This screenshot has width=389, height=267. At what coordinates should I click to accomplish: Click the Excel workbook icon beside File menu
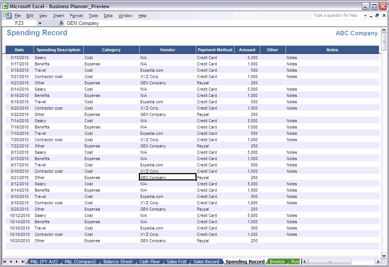click(8, 15)
